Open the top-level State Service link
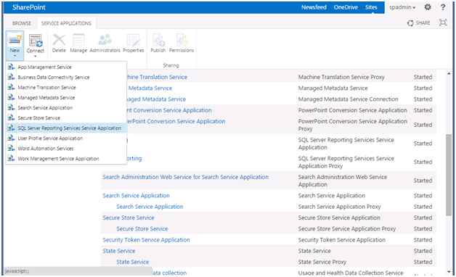The width and height of the screenshot is (456, 277). pyautogui.click(x=118, y=251)
